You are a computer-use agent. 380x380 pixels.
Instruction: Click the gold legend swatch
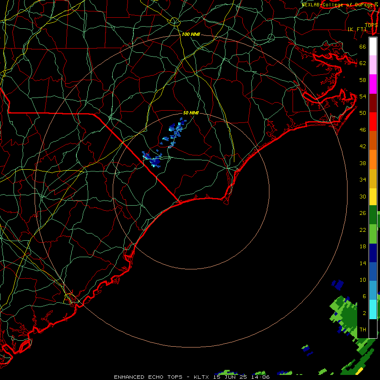[x=373, y=179]
